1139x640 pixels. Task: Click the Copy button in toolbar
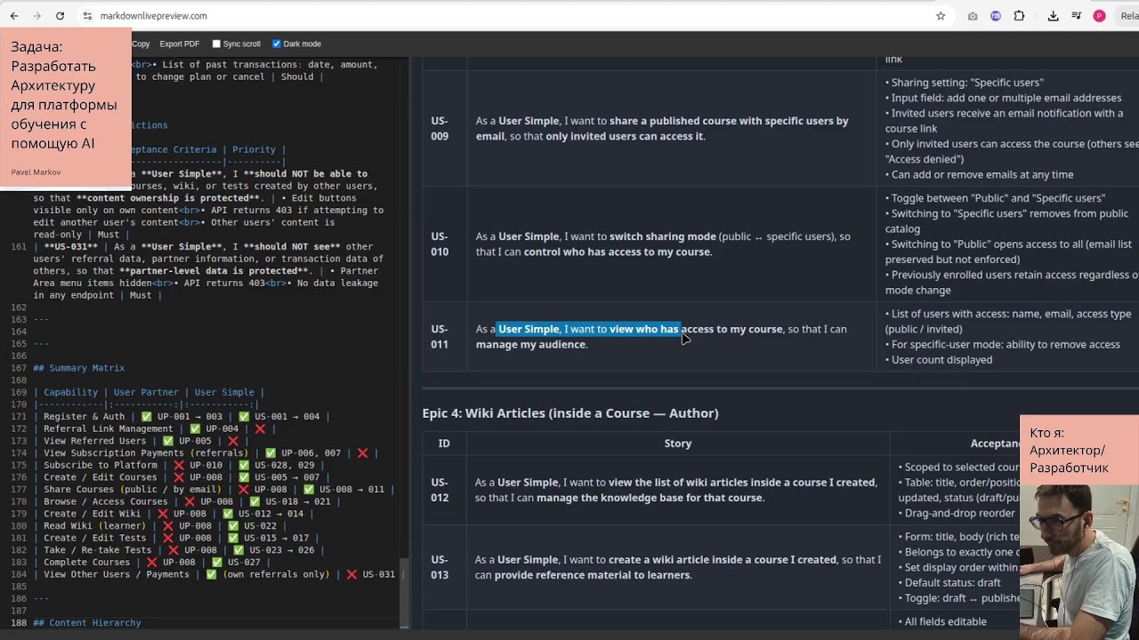click(141, 44)
